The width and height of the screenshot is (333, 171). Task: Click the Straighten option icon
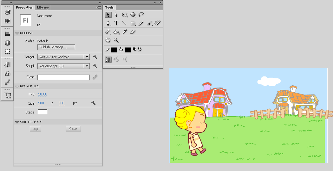(124, 59)
